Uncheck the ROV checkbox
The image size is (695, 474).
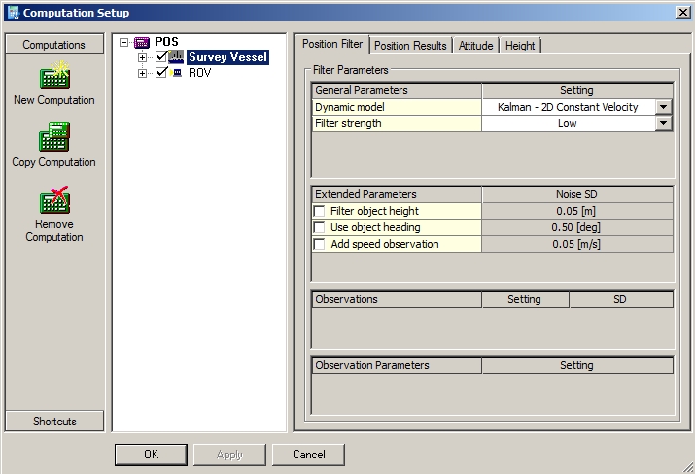[x=161, y=72]
